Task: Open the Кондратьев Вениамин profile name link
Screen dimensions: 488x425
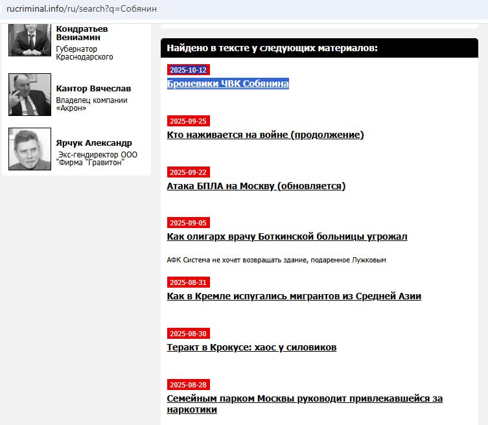Action: click(82, 33)
